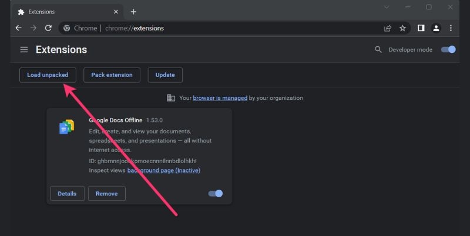The image size is (470, 236).
Task: Open the browser is managed link
Action: pyautogui.click(x=220, y=98)
